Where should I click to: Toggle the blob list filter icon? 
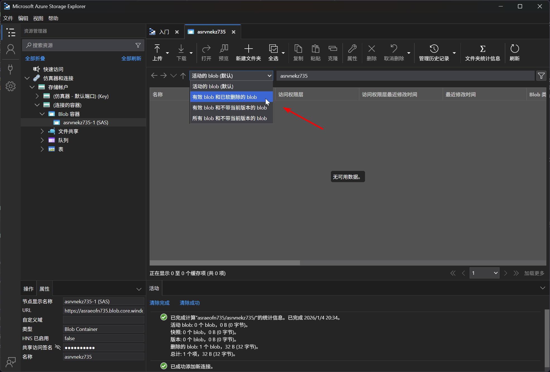541,76
